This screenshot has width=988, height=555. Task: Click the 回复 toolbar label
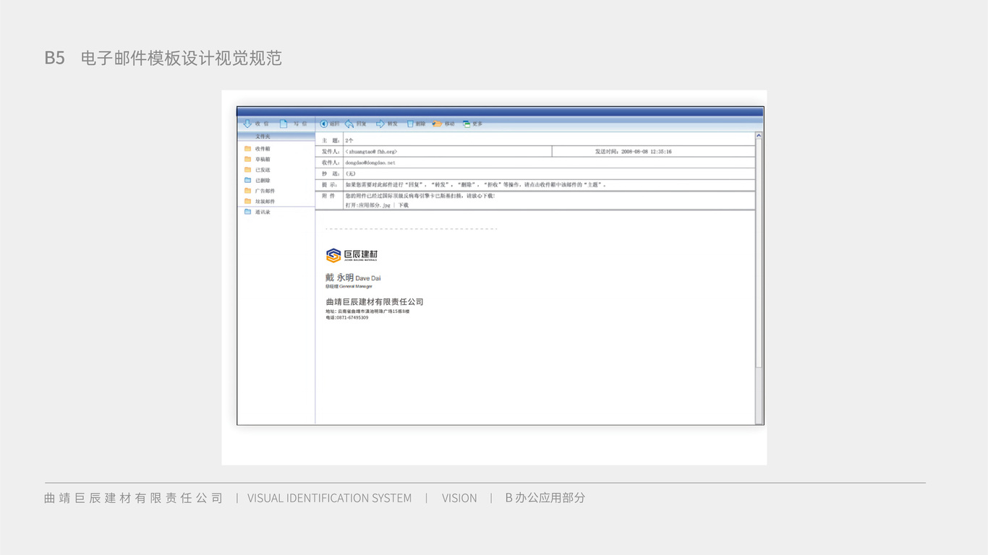[362, 124]
